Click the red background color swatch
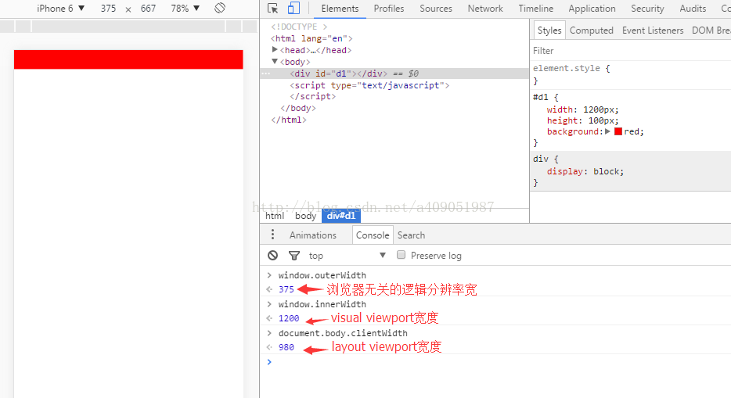The width and height of the screenshot is (731, 398). [618, 131]
